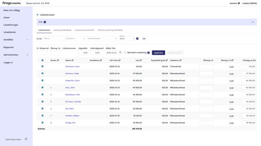Click the info icon beside the Status dropdown

137,38
